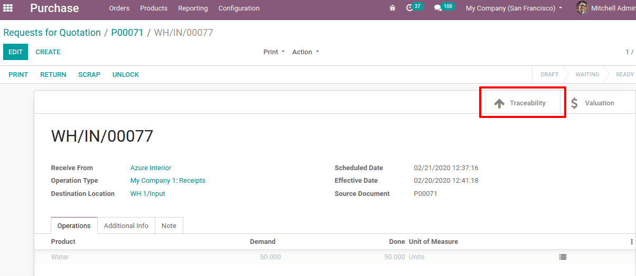Click the Valuation dollar sign icon
Image resolution: width=636 pixels, height=276 pixels.
[x=575, y=103]
